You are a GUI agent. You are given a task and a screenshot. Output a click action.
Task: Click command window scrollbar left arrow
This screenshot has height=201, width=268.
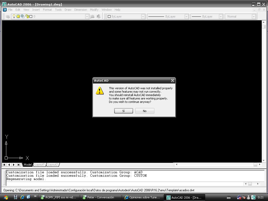[246, 184]
